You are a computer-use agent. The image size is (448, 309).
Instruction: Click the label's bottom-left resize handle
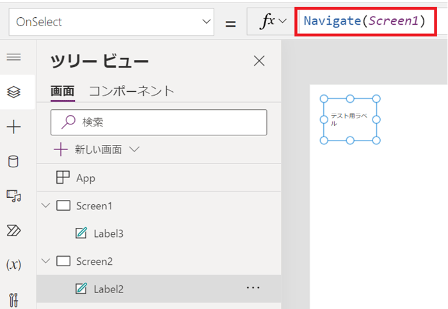[x=324, y=140]
